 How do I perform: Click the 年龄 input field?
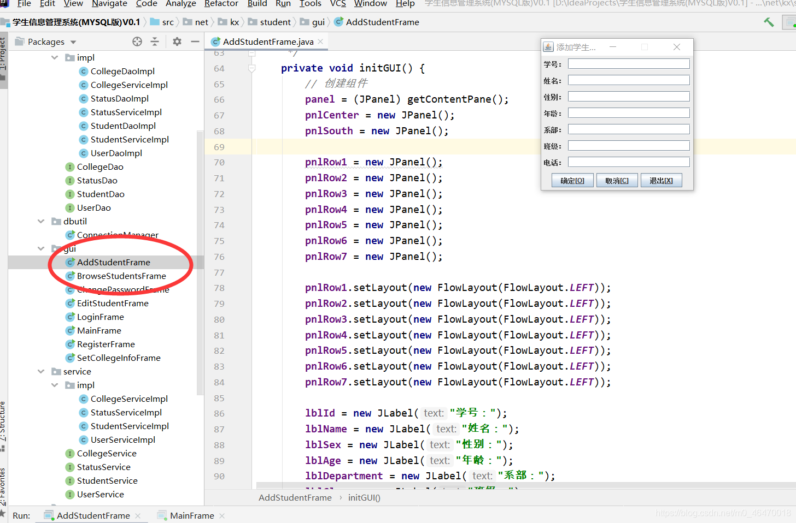pos(629,113)
